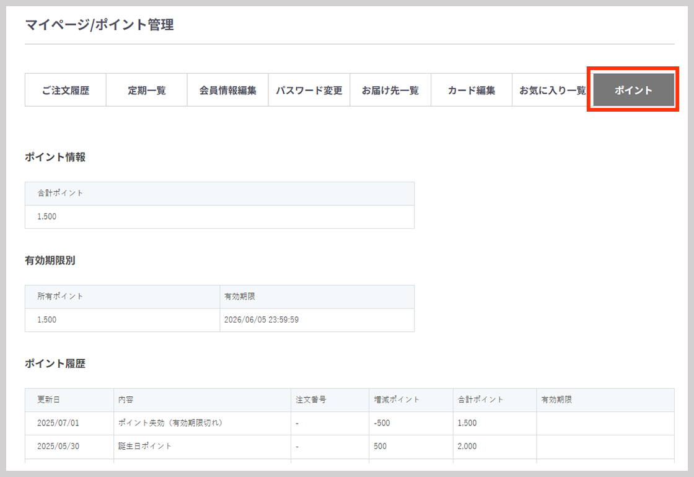Viewport: 694px width, 477px height.
Task: Click the 増減ポイント column header
Action: [397, 400]
